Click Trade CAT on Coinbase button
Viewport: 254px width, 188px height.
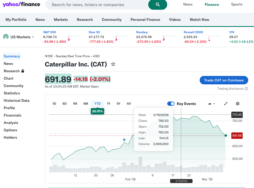224,80
